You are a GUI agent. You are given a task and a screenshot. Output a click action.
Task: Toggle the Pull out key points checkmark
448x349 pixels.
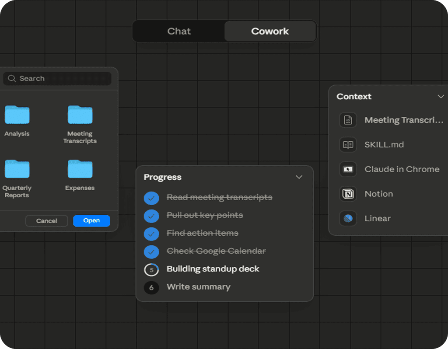pos(151,216)
